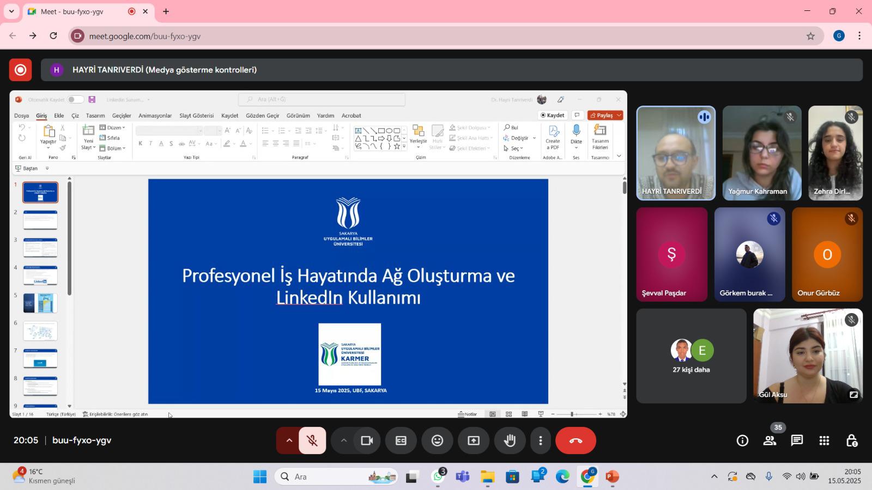Open the font name combo box
The width and height of the screenshot is (872, 490).
click(x=169, y=131)
